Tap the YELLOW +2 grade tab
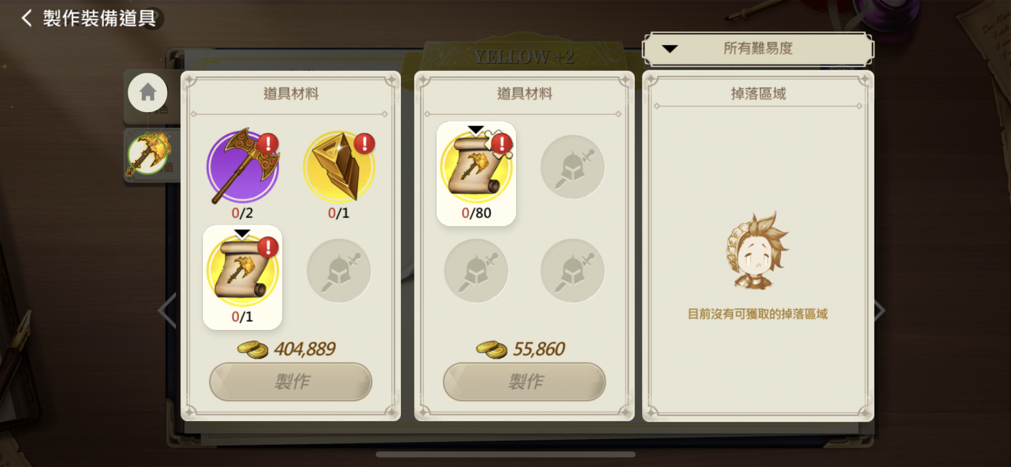The height and width of the screenshot is (467, 1011). tap(524, 56)
